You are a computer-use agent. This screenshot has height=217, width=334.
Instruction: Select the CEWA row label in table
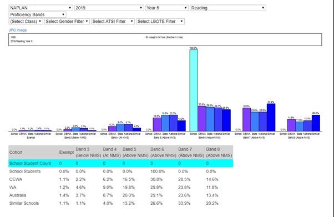coord(16,179)
